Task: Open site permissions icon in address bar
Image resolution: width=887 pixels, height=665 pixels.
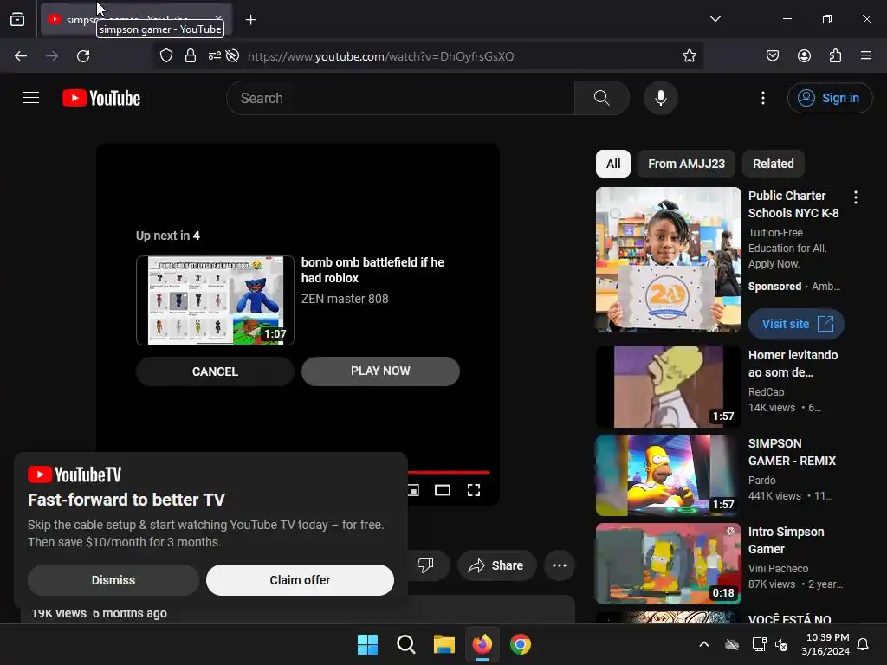Action: (215, 56)
